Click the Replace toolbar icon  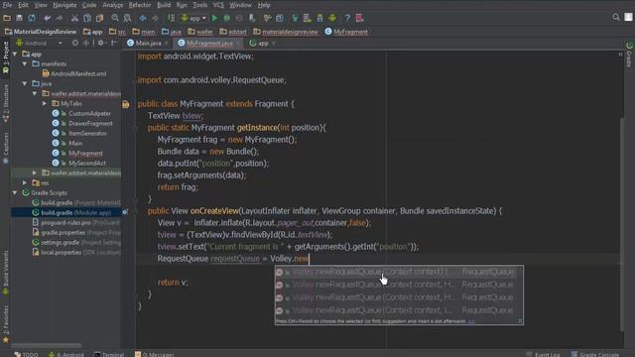tap(127, 18)
